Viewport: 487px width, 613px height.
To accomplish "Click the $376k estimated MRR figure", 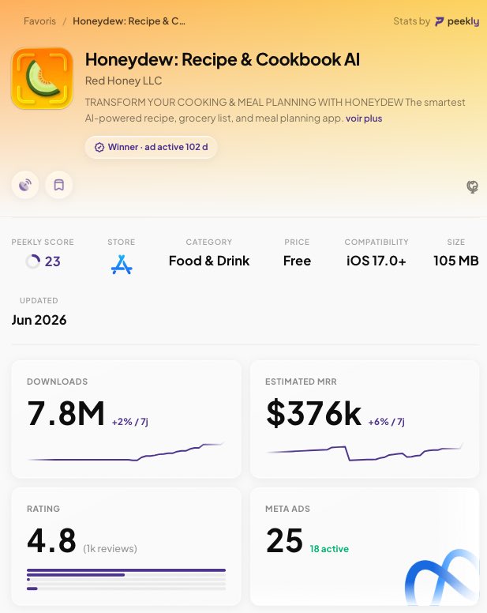I will [x=313, y=413].
